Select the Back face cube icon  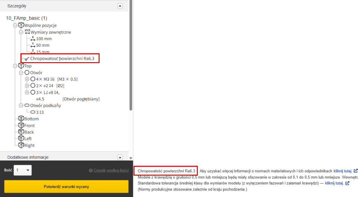[x=21, y=132]
